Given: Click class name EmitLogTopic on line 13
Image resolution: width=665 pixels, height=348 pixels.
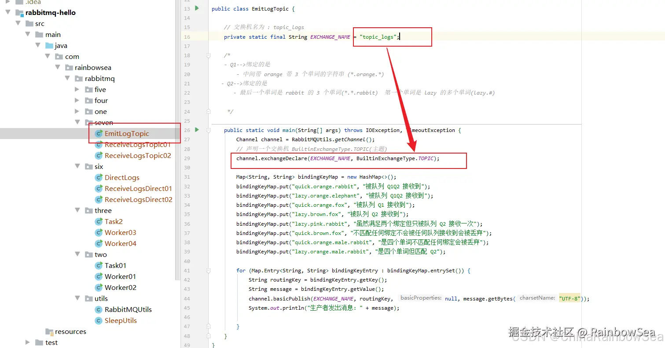Looking at the screenshot, I should pyautogui.click(x=270, y=9).
